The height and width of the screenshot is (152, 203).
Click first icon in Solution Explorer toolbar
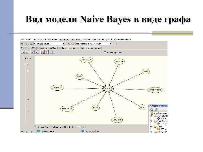151,109
